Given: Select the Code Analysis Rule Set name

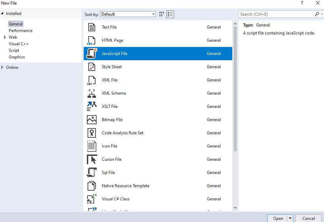Looking at the screenshot, I should tap(122, 133).
